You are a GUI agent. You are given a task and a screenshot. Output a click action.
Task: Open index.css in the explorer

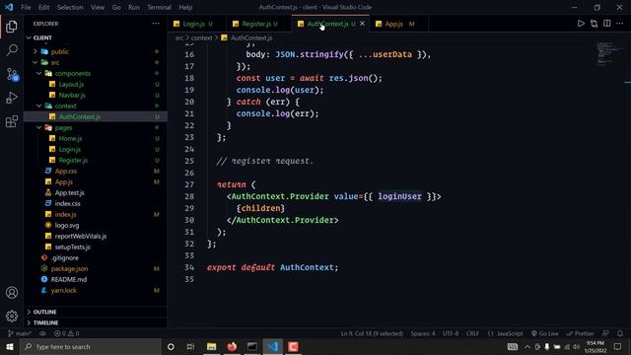pos(68,204)
